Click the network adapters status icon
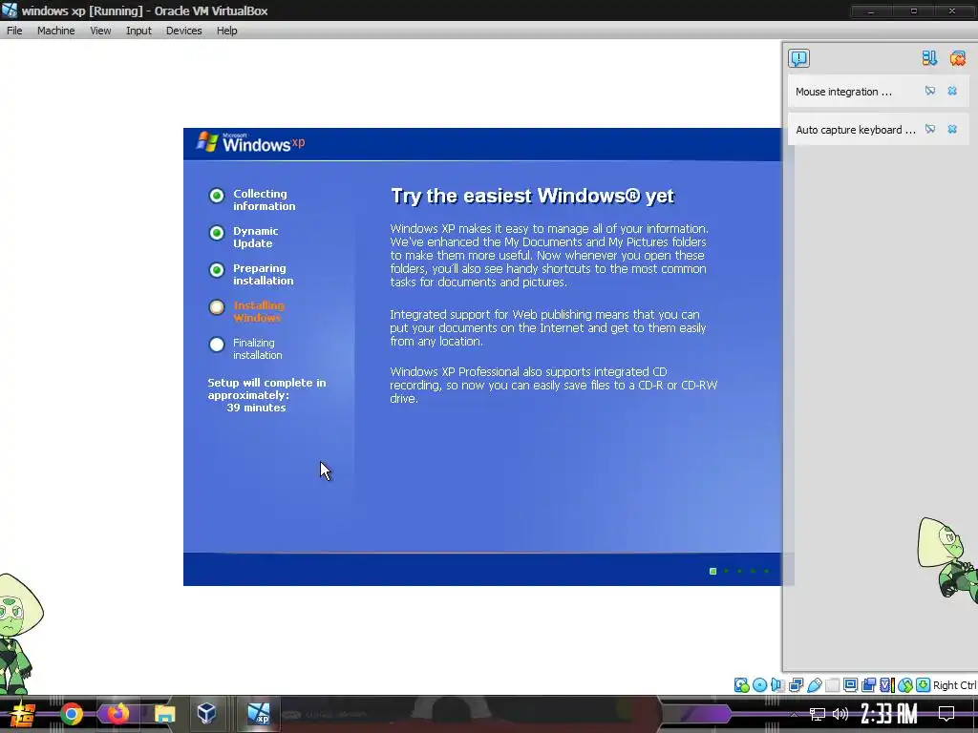 (x=796, y=685)
